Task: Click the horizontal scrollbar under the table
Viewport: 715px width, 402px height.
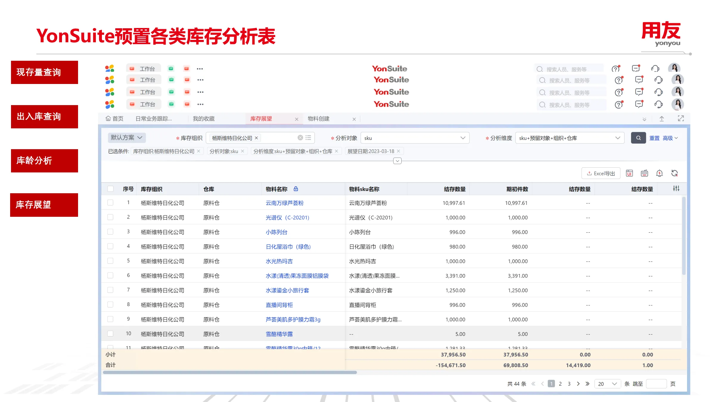Action: (230, 372)
